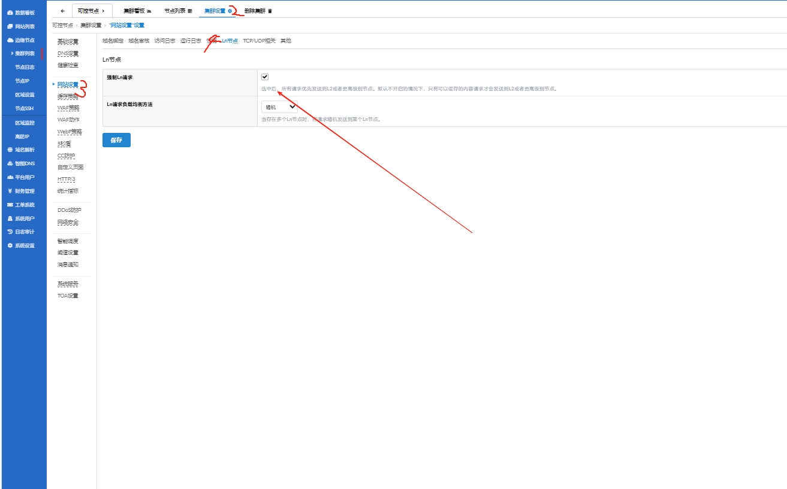The width and height of the screenshot is (787, 489).
Task: Open 高防IP in the sidebar
Action: click(22, 136)
